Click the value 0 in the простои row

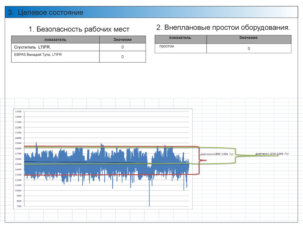tap(249, 48)
